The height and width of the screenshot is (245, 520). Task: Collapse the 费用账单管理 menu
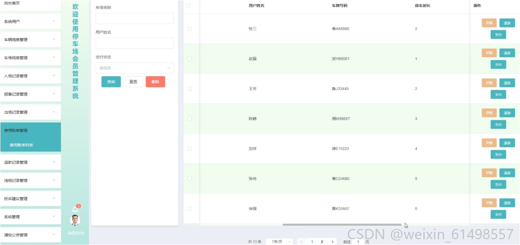pyautogui.click(x=31, y=131)
